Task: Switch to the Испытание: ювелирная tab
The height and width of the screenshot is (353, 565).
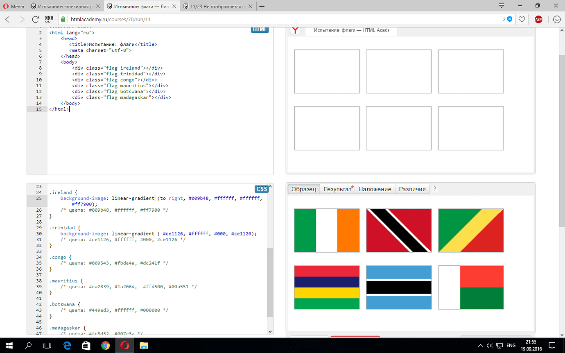Action: 66,6
